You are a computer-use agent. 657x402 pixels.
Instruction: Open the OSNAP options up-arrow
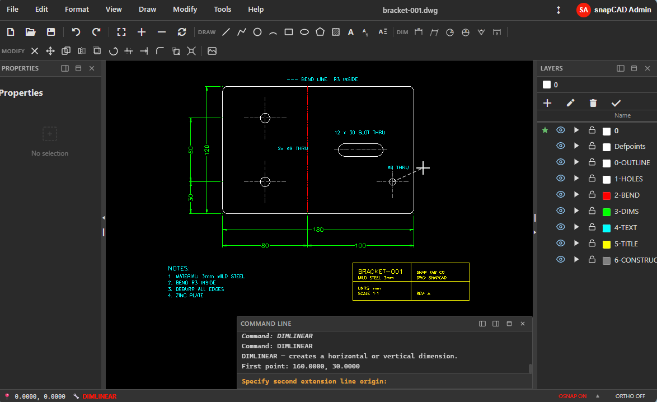598,396
